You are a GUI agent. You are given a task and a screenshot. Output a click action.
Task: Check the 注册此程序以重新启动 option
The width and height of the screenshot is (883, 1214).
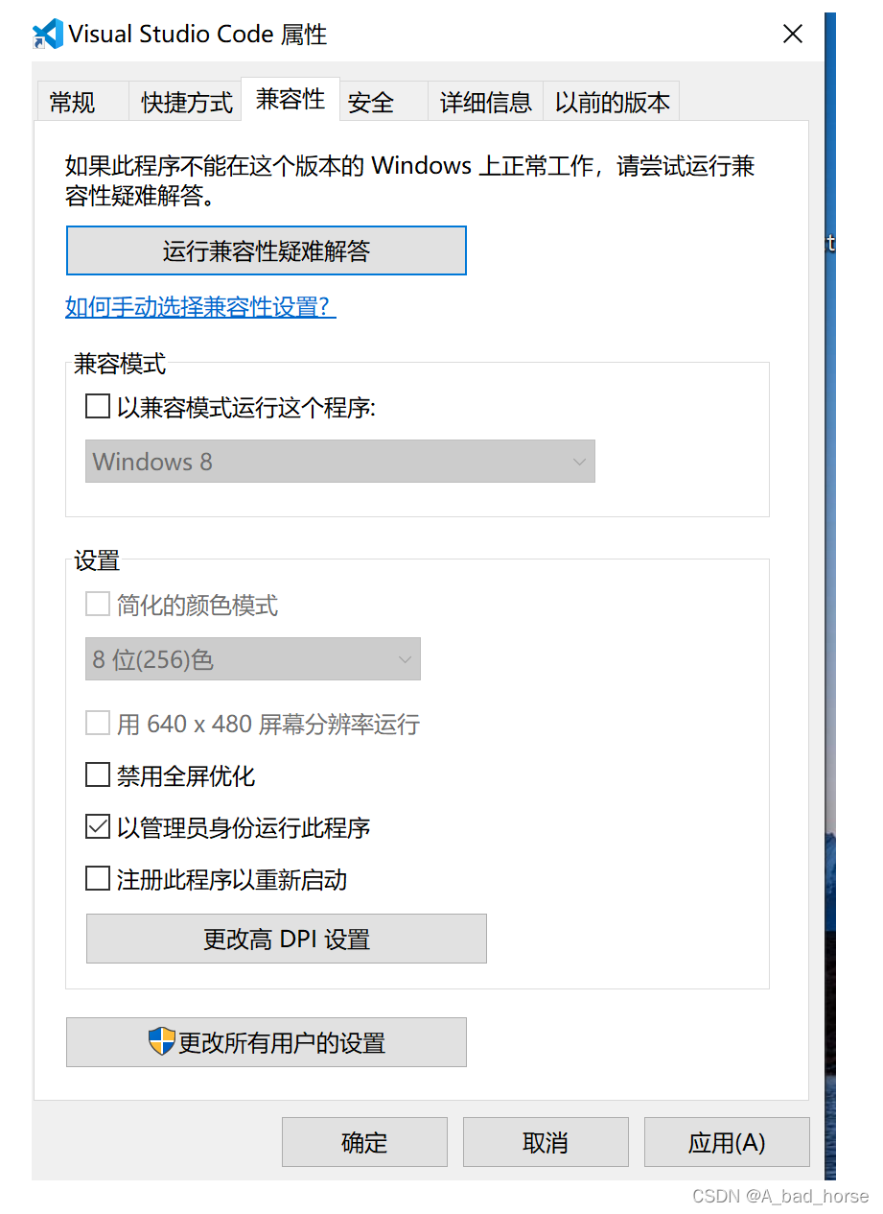97,878
